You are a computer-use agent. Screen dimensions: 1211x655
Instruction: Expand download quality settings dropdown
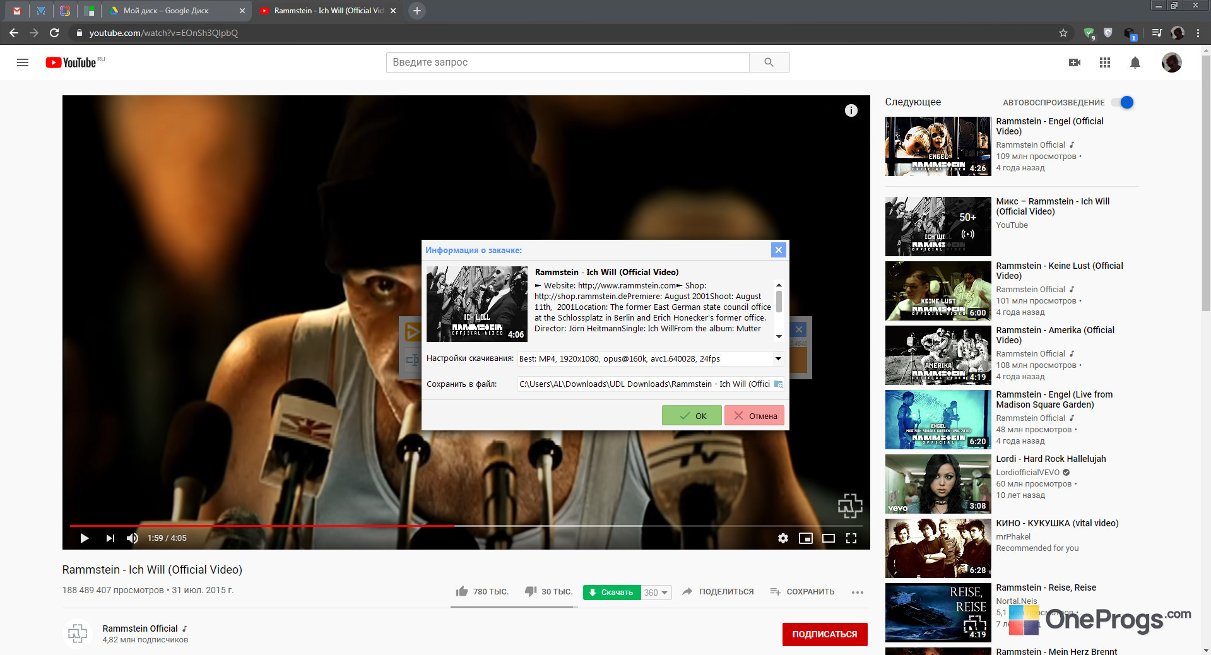pyautogui.click(x=778, y=358)
